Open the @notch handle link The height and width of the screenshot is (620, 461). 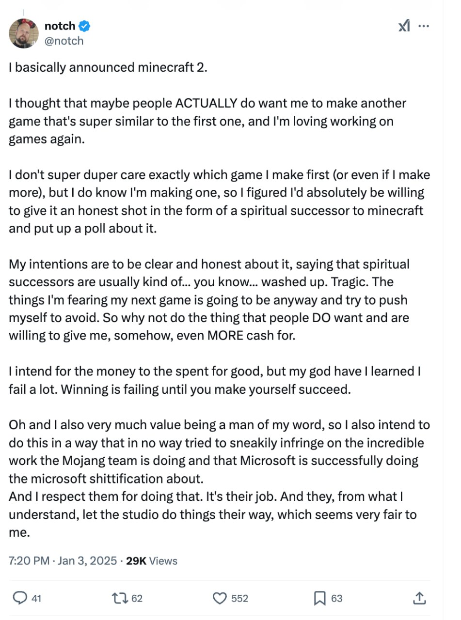click(x=64, y=41)
